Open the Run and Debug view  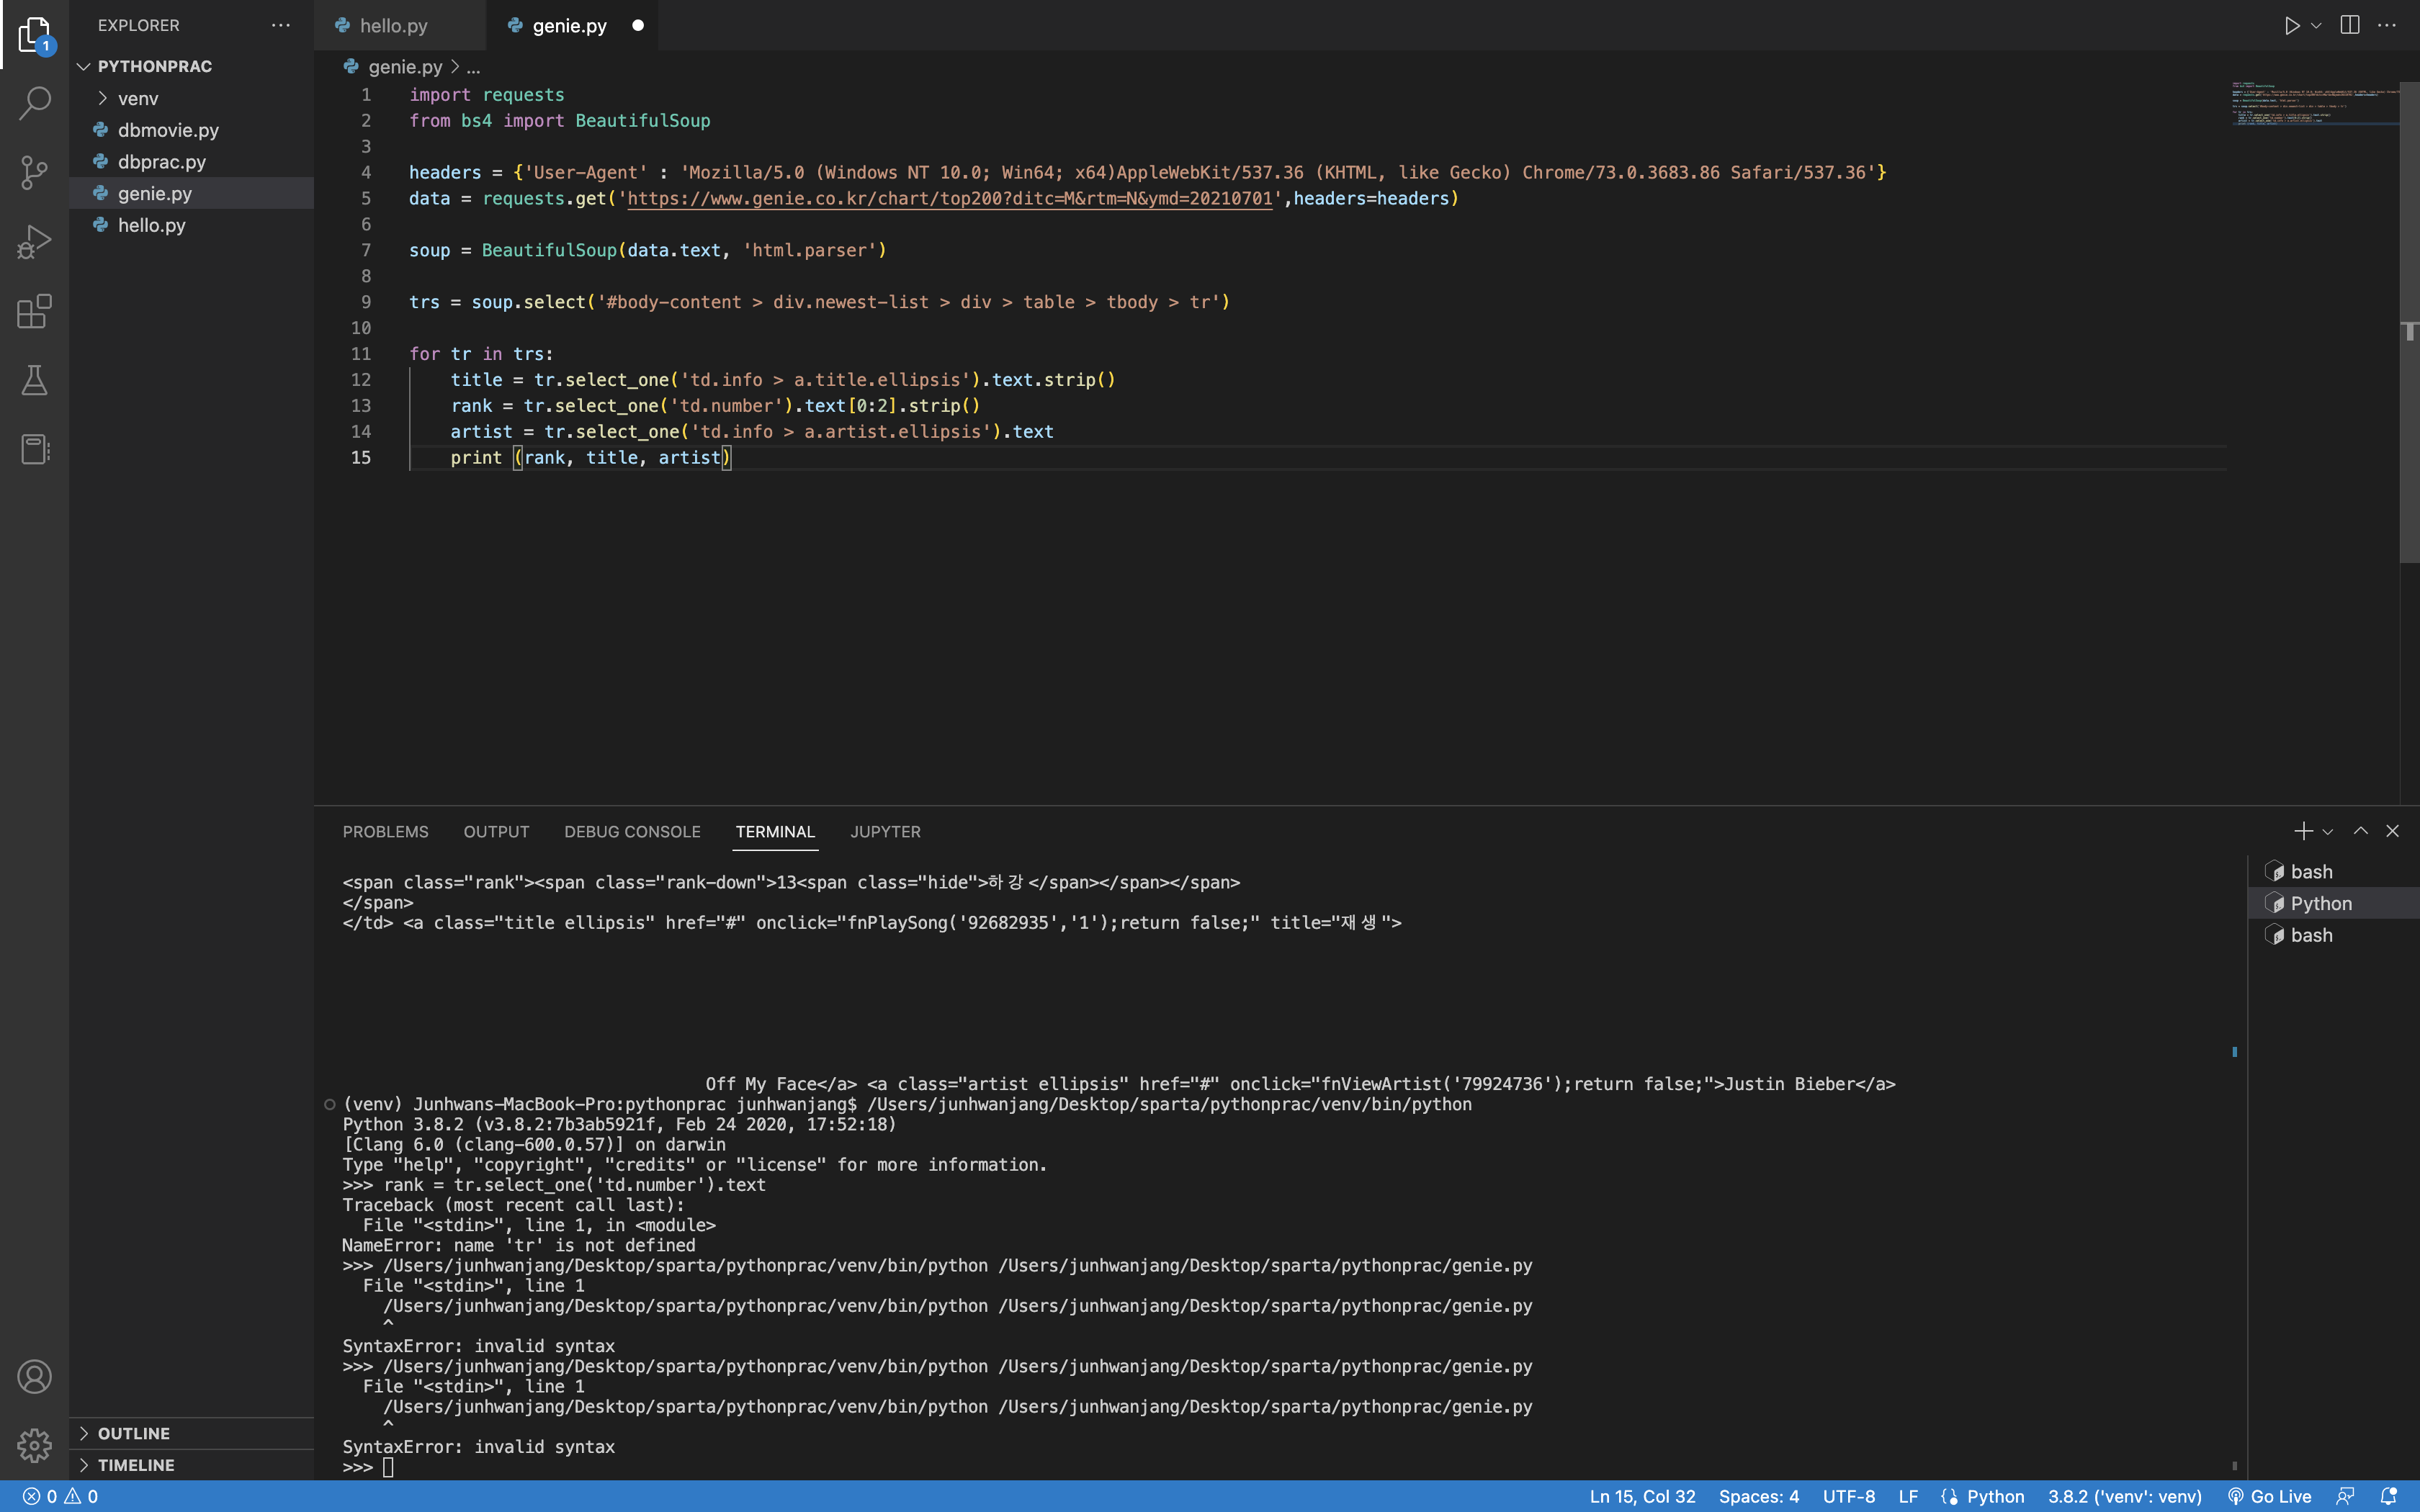[x=34, y=242]
